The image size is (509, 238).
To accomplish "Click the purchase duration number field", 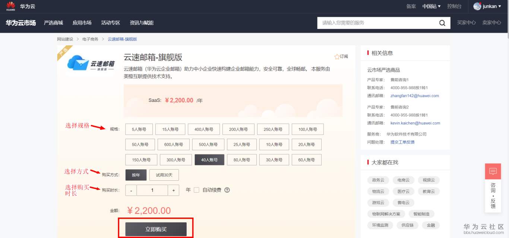I will pyautogui.click(x=152, y=190).
